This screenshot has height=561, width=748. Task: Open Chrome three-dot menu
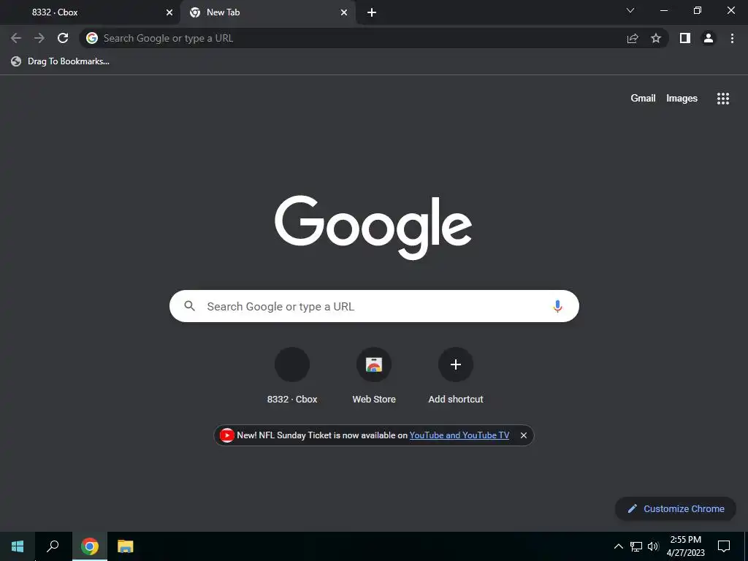[x=732, y=38]
